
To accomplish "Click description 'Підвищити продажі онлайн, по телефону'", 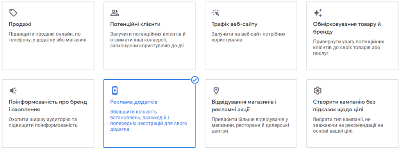I will pyautogui.click(x=48, y=37).
